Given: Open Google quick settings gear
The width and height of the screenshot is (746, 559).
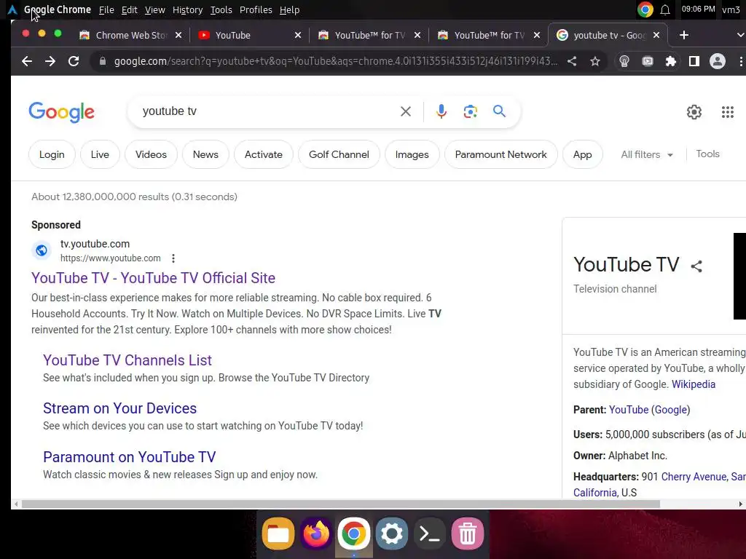Looking at the screenshot, I should point(694,112).
